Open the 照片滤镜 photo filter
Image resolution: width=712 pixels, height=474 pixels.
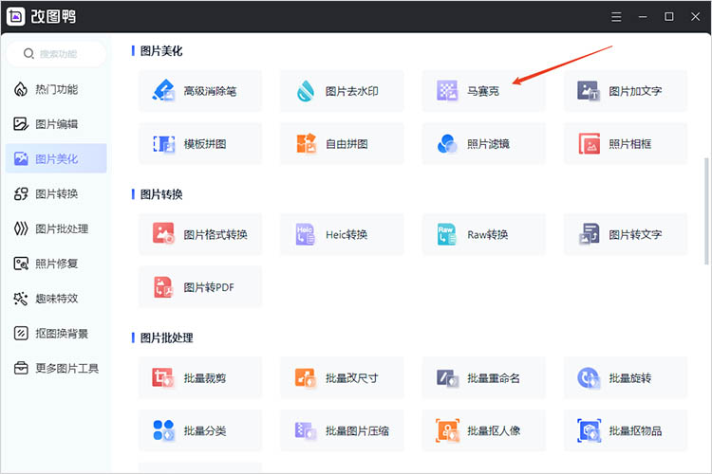[483, 144]
